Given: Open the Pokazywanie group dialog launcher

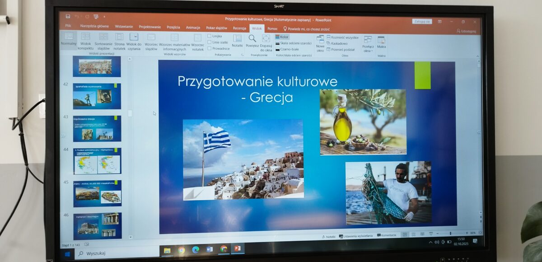Looking at the screenshot, I should point(242,55).
